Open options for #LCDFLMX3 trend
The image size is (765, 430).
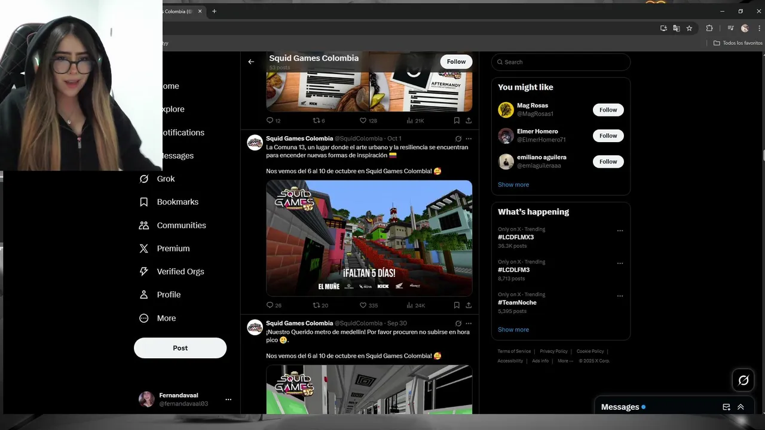tap(620, 231)
